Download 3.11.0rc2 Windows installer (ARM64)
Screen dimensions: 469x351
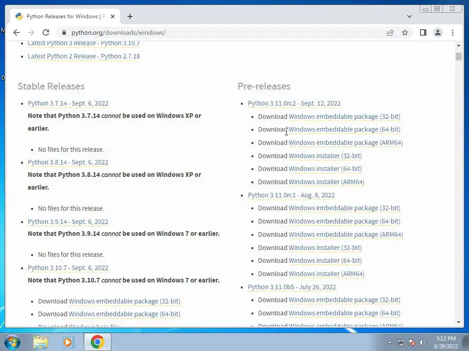[326, 182]
